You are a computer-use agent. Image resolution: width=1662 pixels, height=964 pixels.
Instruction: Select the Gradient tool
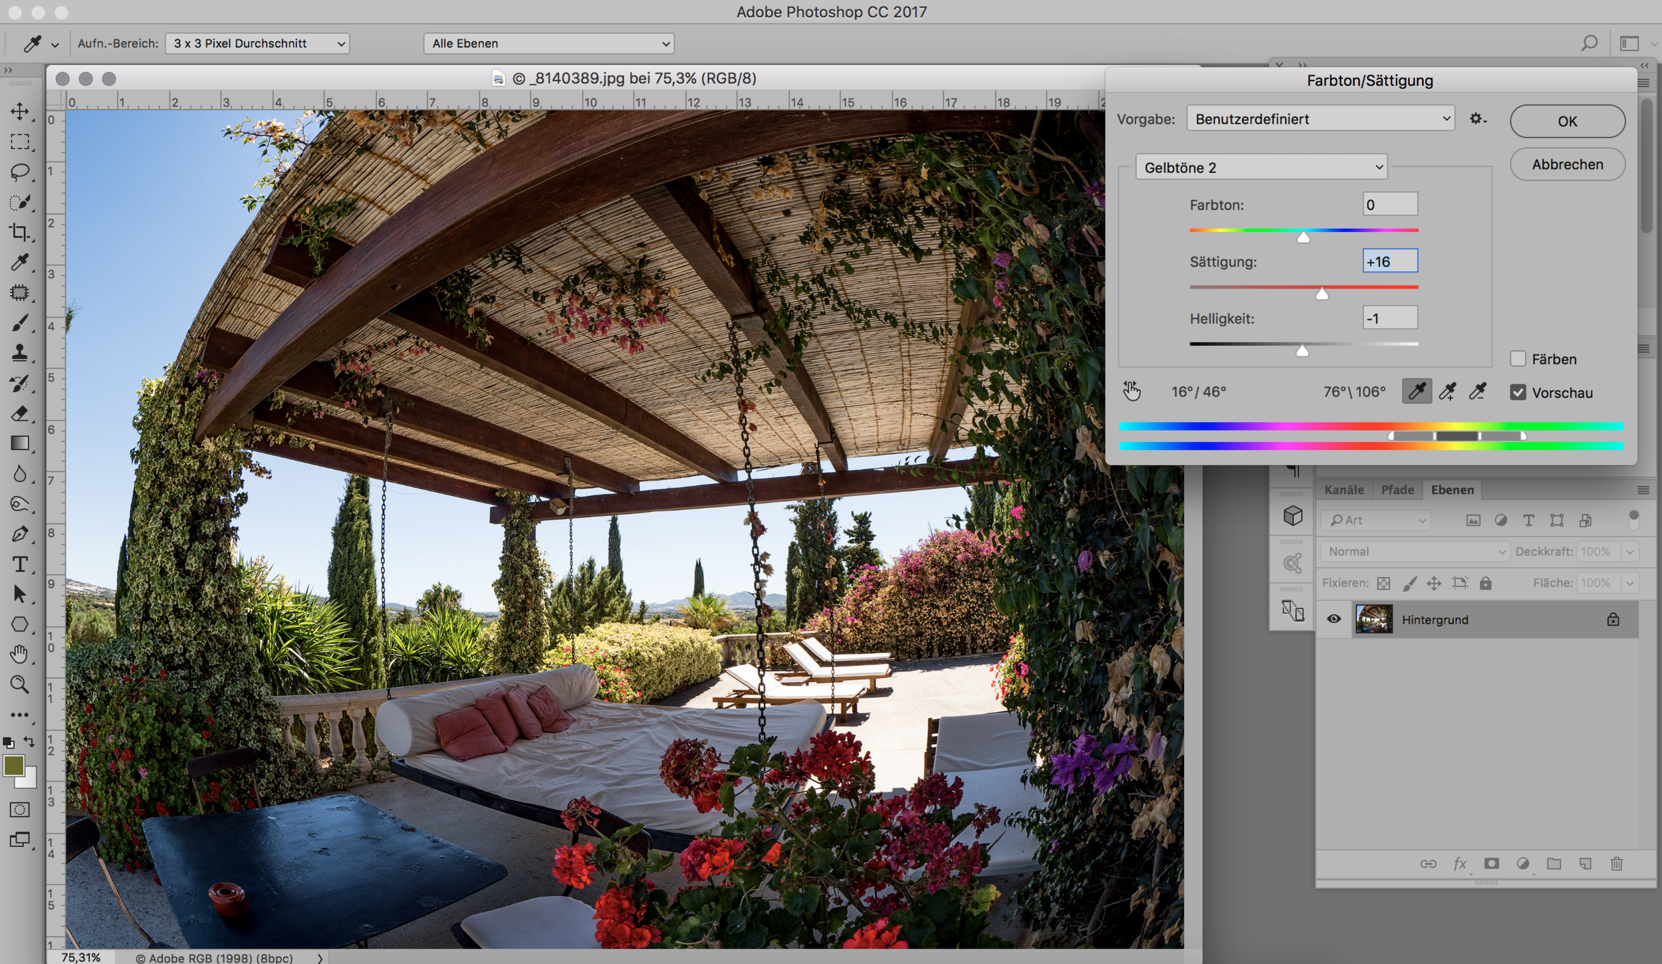click(20, 443)
